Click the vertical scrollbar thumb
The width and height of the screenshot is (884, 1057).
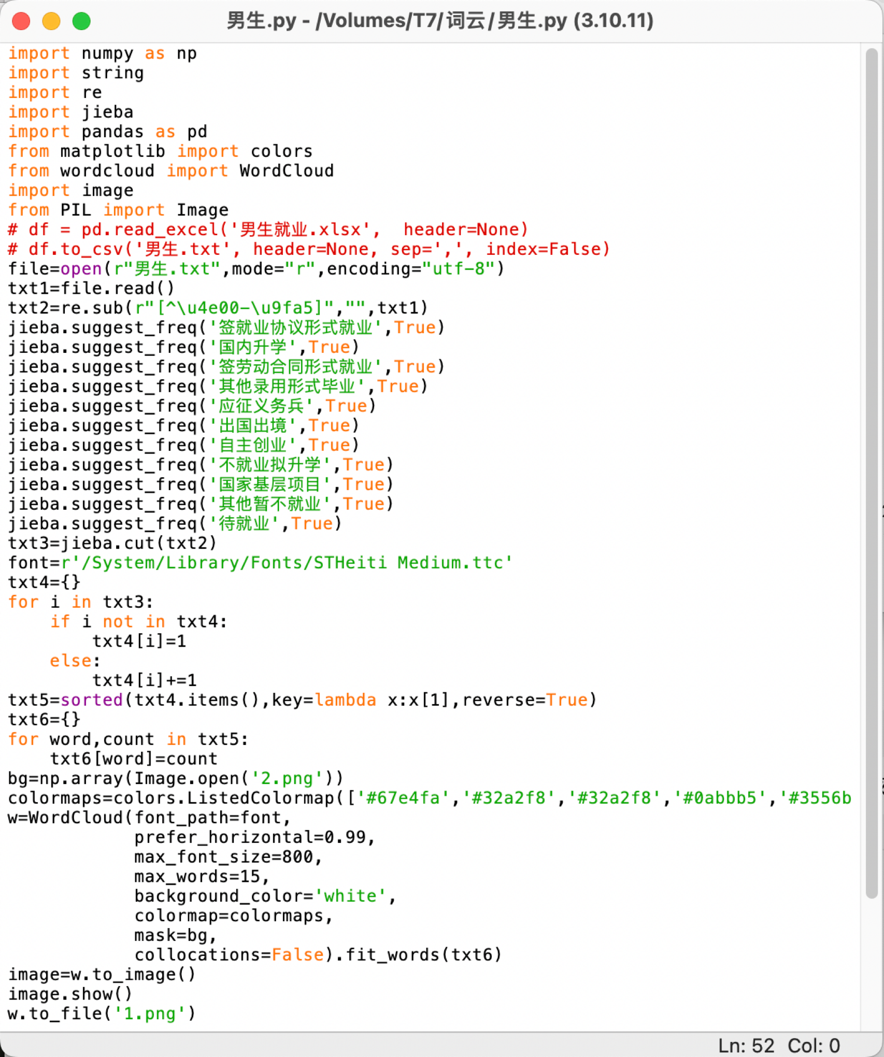point(871,466)
